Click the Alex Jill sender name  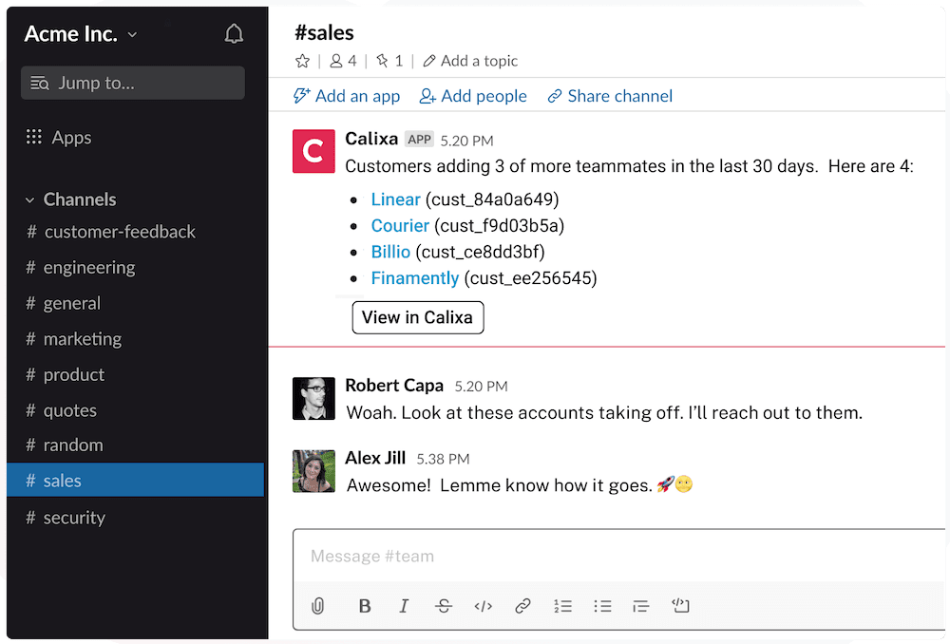(375, 458)
